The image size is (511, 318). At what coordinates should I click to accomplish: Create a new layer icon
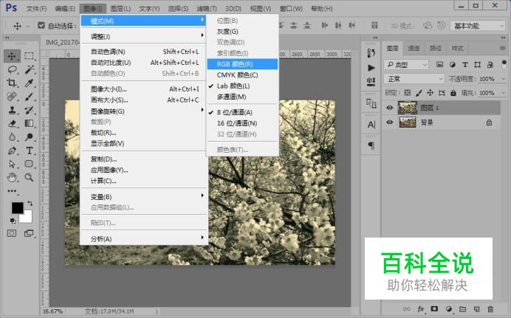tap(476, 309)
